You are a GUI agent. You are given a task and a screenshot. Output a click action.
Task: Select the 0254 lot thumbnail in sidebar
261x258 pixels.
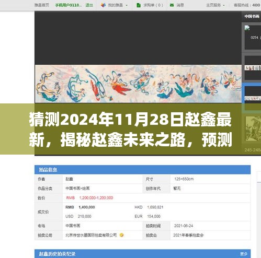coord(253,37)
